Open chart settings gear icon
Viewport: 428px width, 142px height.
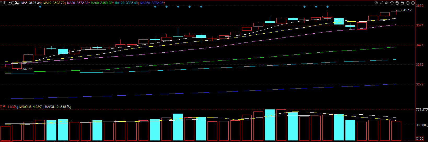click(376, 3)
